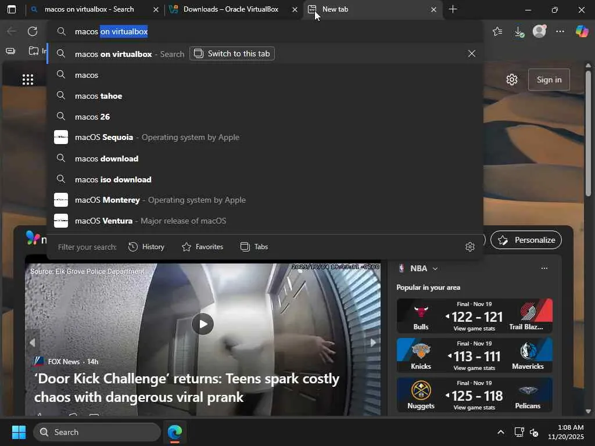View Knicks vs Mavericks game stats
The image size is (595, 446).
(474, 368)
